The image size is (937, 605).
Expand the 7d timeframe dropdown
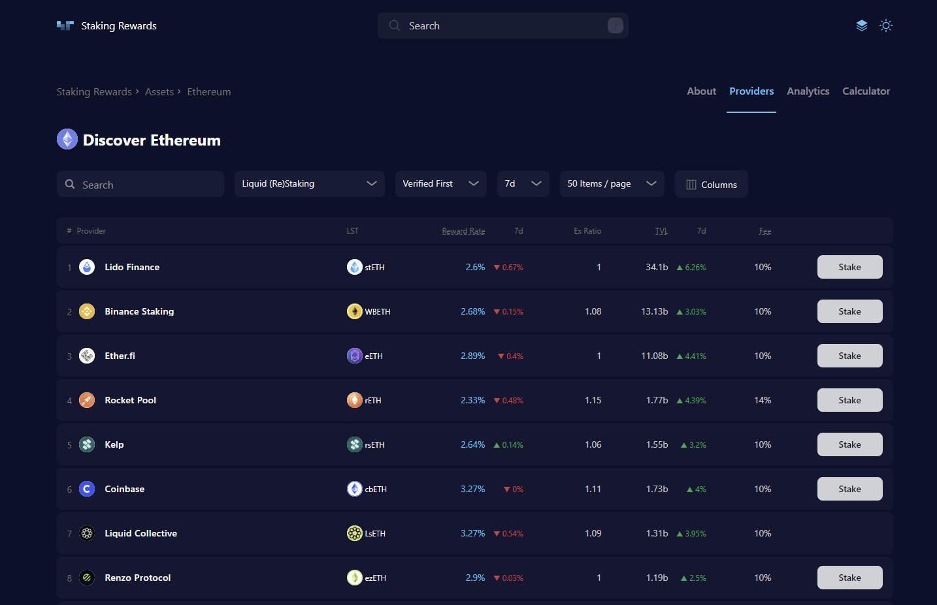[x=523, y=183]
